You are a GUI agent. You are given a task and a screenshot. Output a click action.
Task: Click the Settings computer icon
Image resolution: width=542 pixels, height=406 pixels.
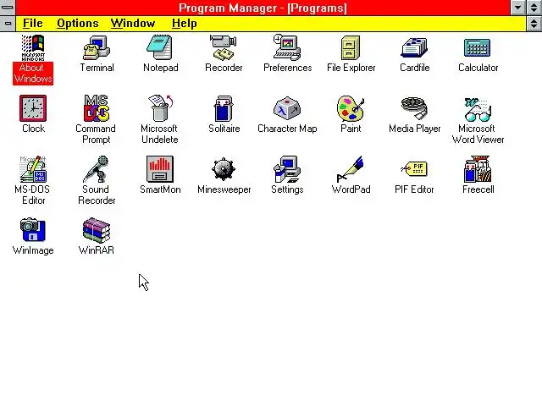coord(287,169)
